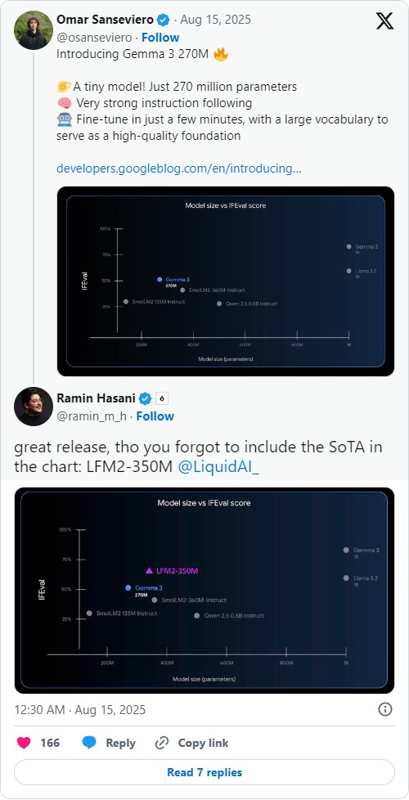Click Read 7 replies button
The height and width of the screenshot is (800, 409).
204,772
